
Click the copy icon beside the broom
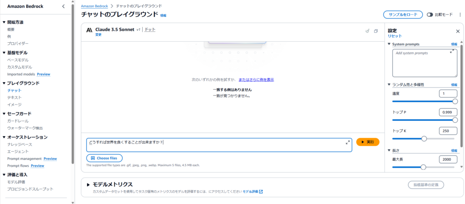[x=376, y=31]
